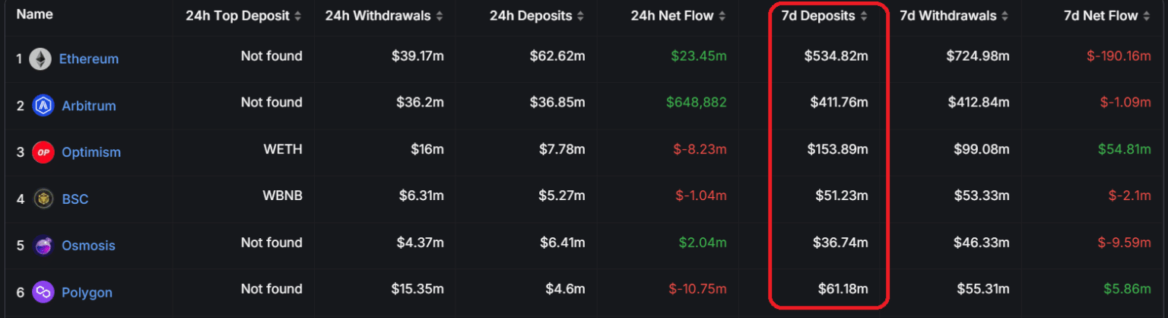1168x318 pixels.
Task: Open the BSC chain link
Action: [75, 199]
